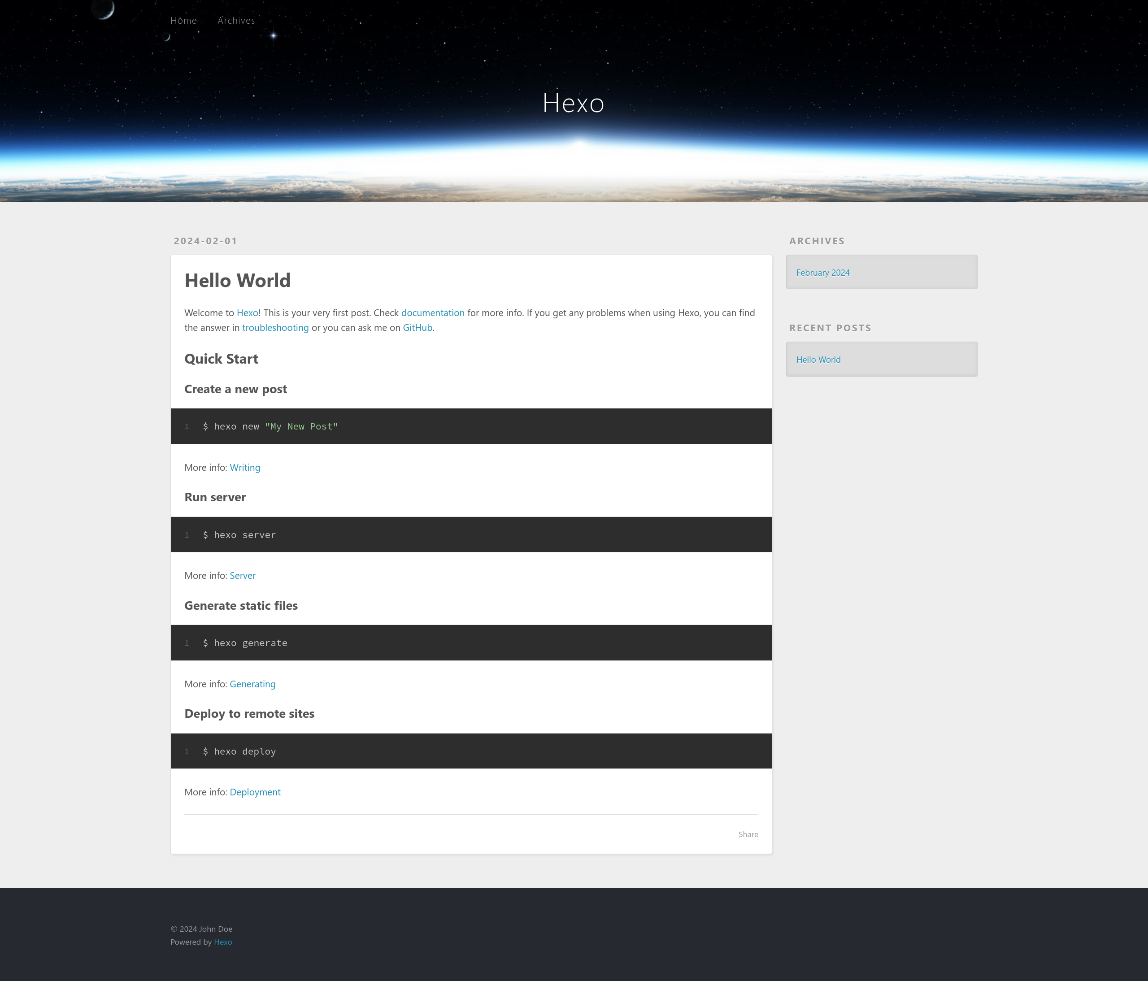Open the Hello World post title
Viewport: 1148px width, 981px height.
click(237, 280)
